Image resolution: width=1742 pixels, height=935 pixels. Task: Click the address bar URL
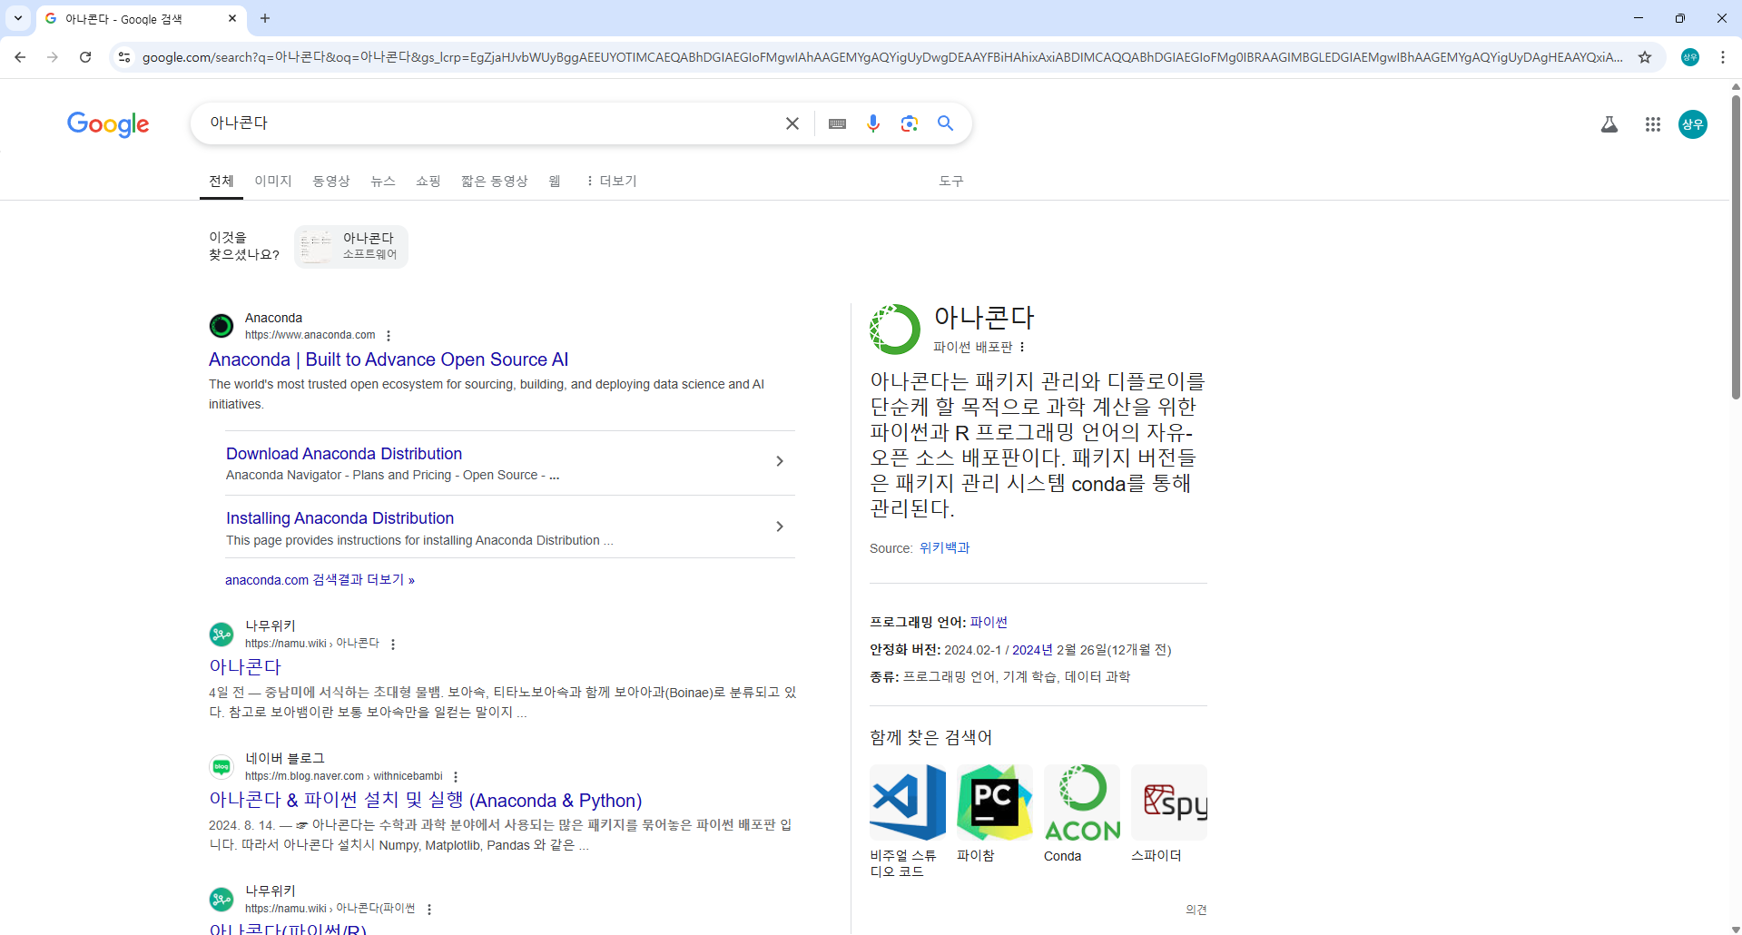[x=882, y=57]
